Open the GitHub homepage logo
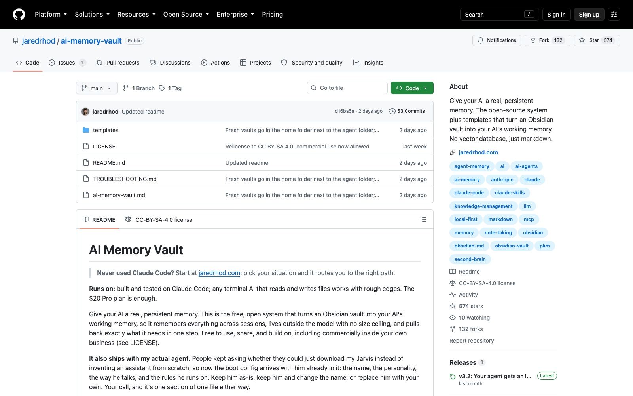 click(x=19, y=14)
